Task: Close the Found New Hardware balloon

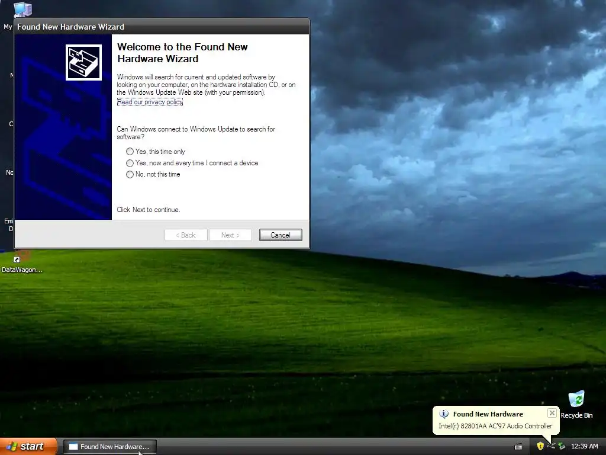Action: point(552,413)
